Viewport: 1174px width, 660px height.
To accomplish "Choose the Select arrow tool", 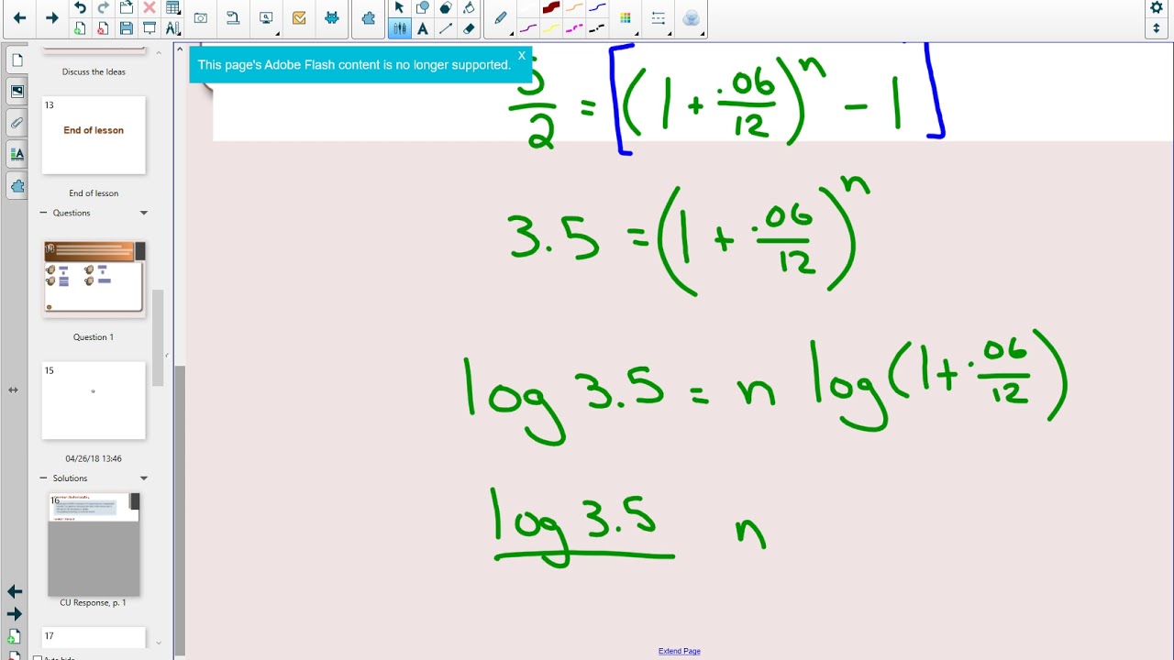I will coord(399,8).
